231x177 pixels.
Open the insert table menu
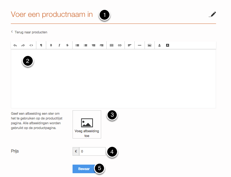(112, 45)
